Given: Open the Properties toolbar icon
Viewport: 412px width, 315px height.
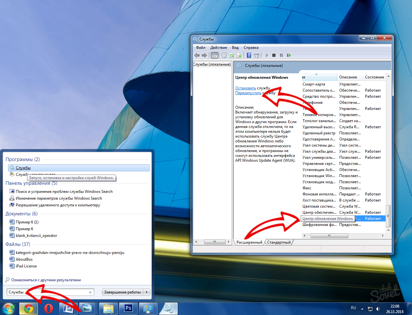Looking at the screenshot, I should coord(224,55).
